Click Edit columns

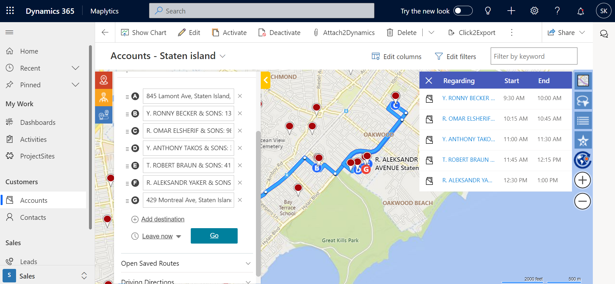(x=397, y=56)
